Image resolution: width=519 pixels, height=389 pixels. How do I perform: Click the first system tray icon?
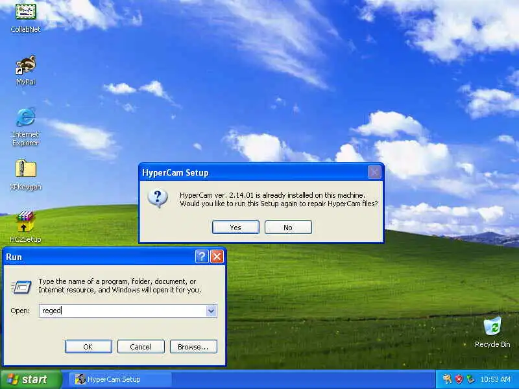(x=447, y=379)
